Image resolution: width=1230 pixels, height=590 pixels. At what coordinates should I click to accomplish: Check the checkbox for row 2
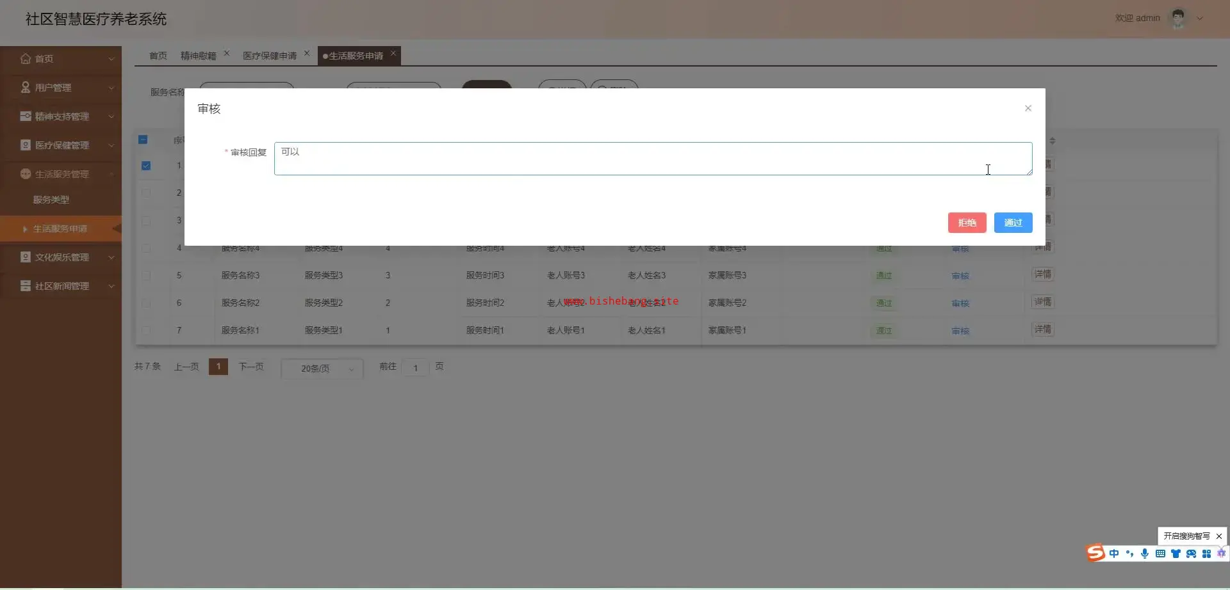point(146,193)
